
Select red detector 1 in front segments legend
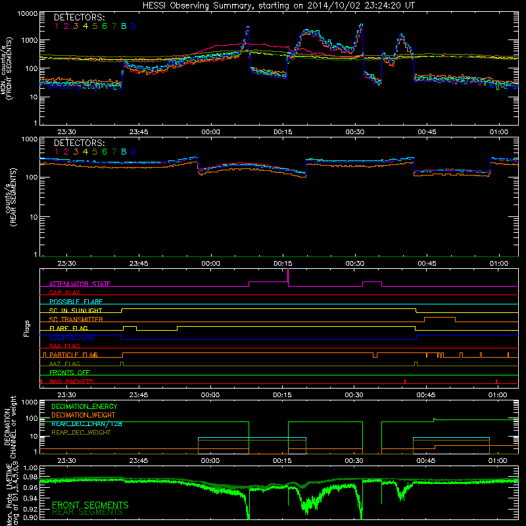tap(57, 26)
